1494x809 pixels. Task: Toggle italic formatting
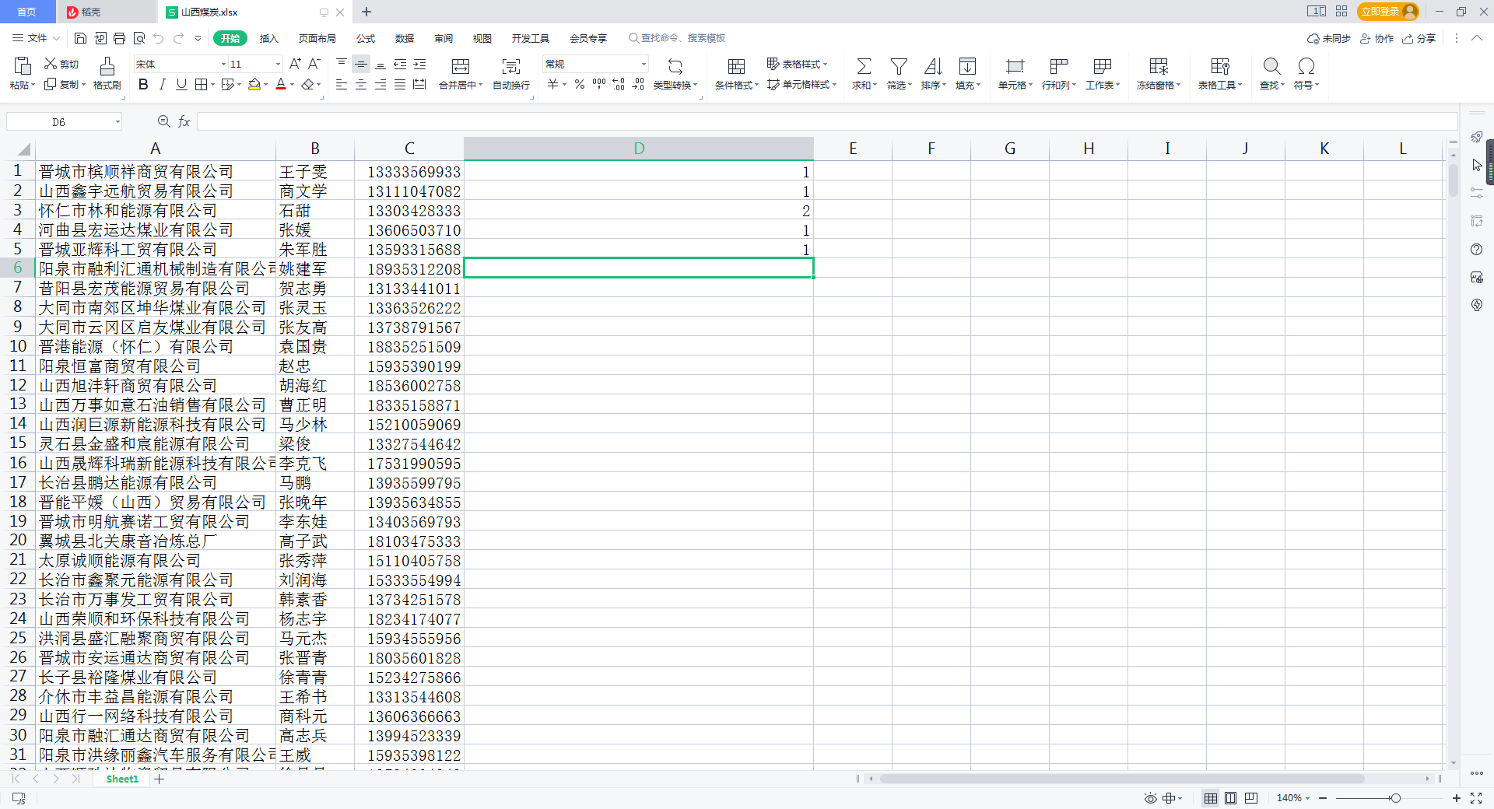click(162, 85)
